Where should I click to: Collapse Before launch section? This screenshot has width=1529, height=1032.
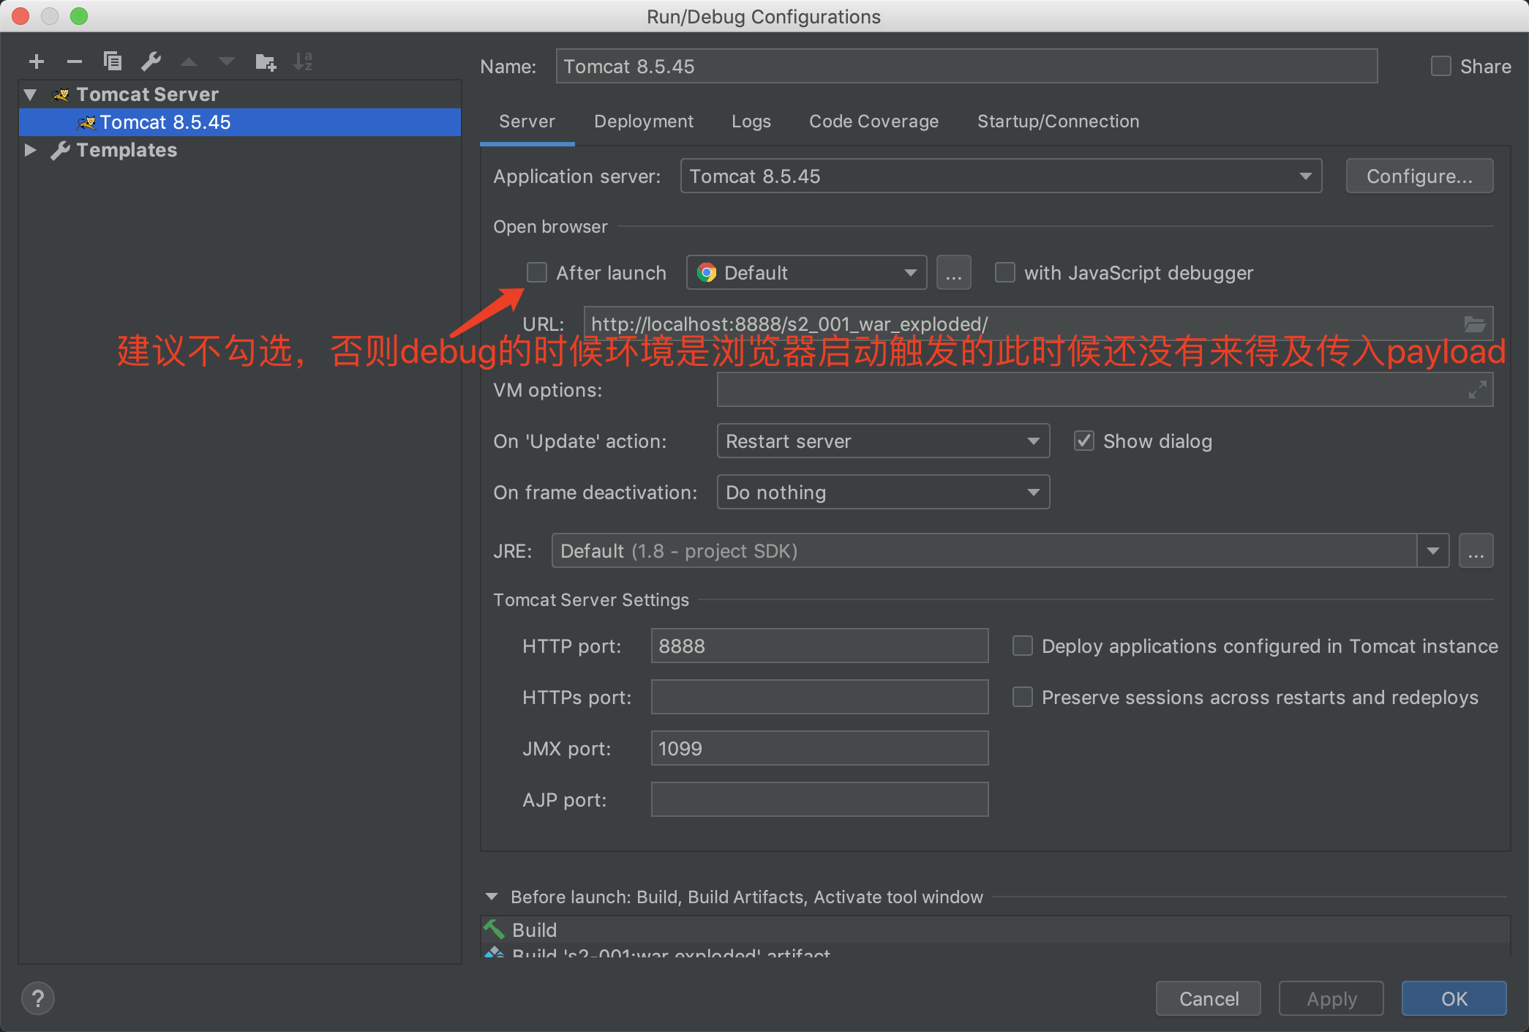click(492, 897)
